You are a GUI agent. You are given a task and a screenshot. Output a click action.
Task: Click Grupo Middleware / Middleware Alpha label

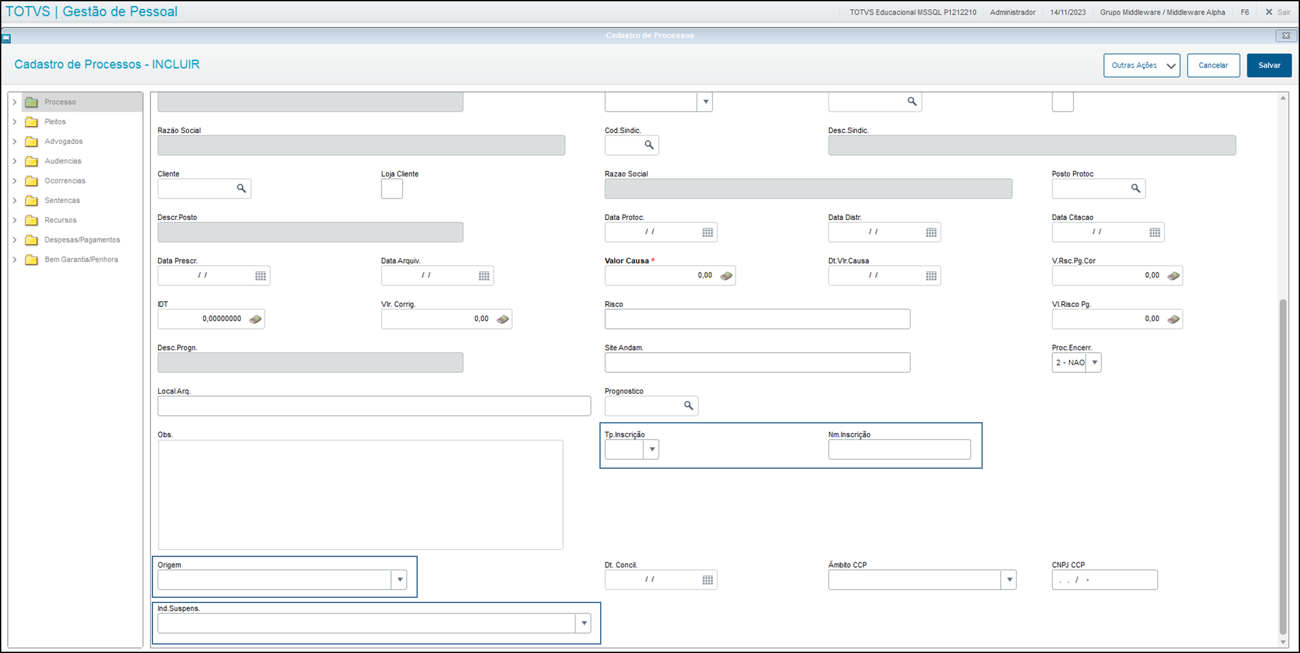click(1162, 12)
